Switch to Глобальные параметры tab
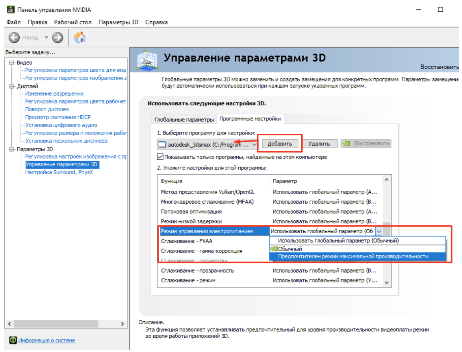 pos(184,120)
